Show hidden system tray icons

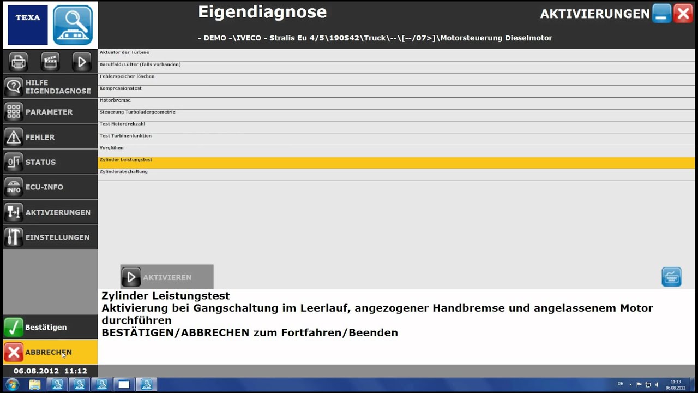click(x=630, y=384)
